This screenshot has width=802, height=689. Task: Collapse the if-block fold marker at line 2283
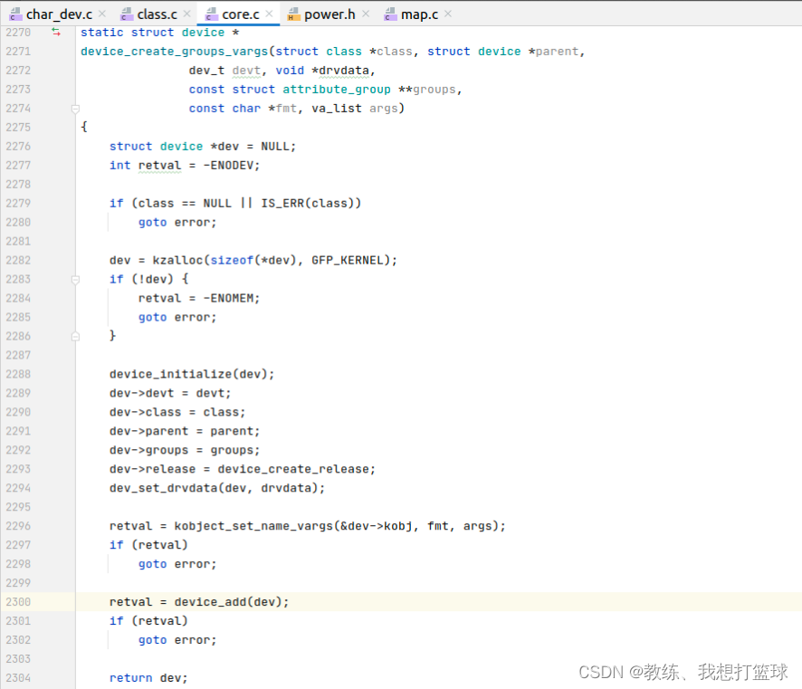[x=75, y=279]
